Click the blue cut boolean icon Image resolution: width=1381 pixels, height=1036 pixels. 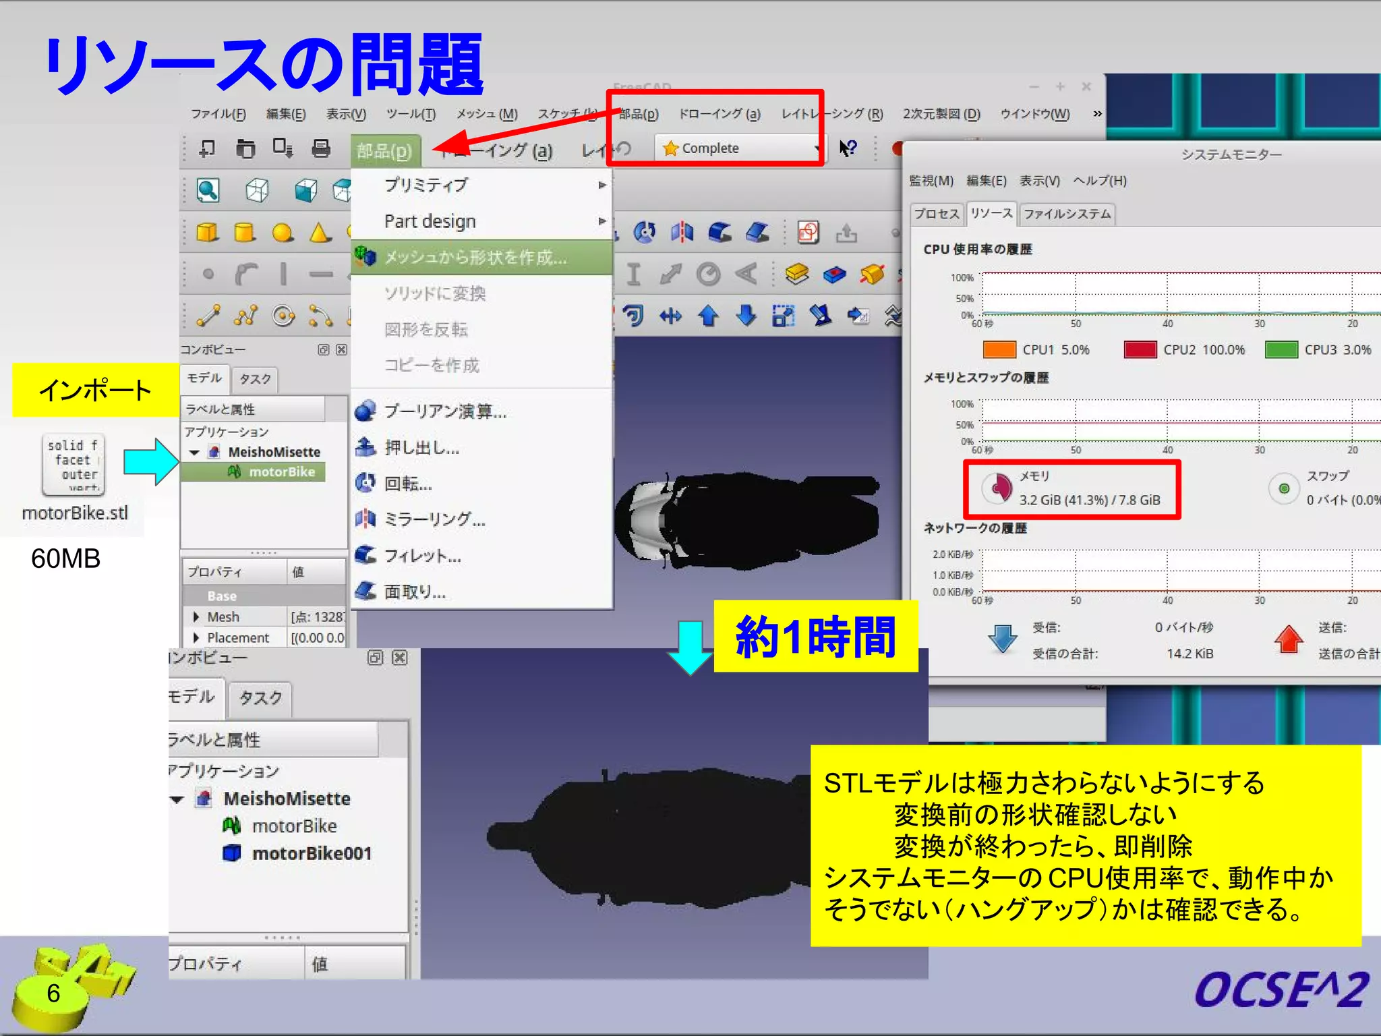834,275
